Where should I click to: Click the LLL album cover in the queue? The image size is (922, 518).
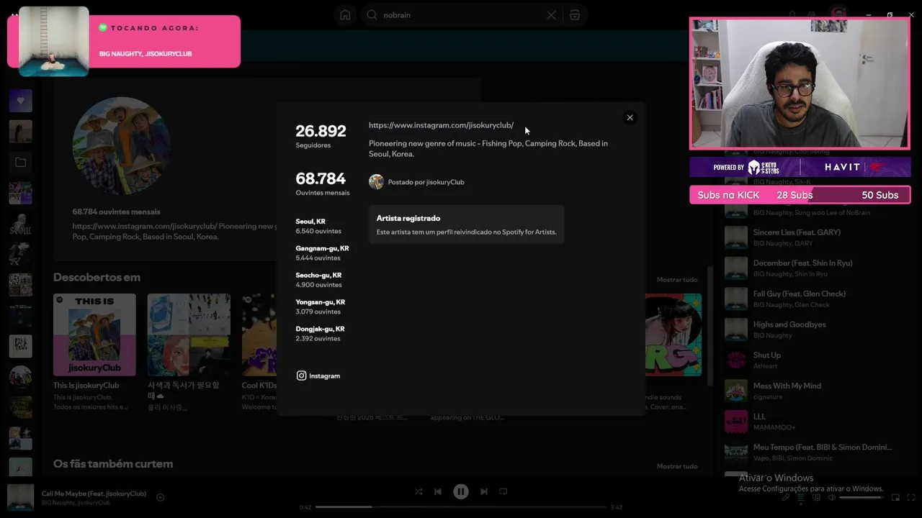tap(735, 422)
